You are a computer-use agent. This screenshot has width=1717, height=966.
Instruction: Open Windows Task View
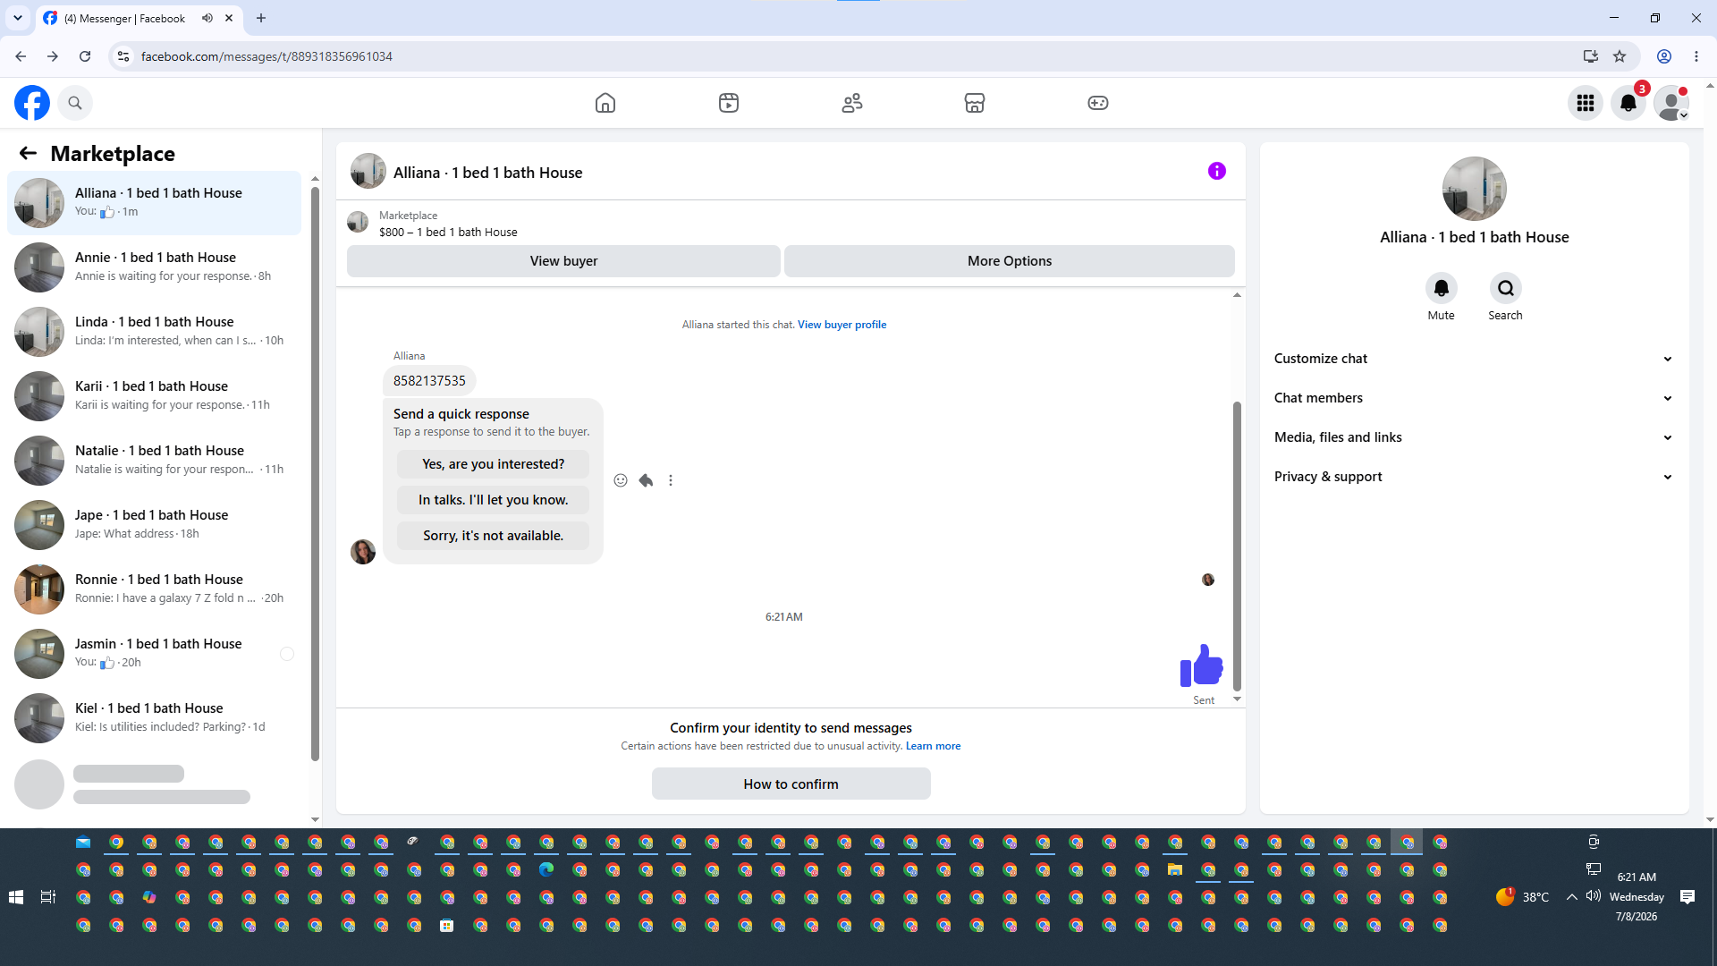click(48, 897)
